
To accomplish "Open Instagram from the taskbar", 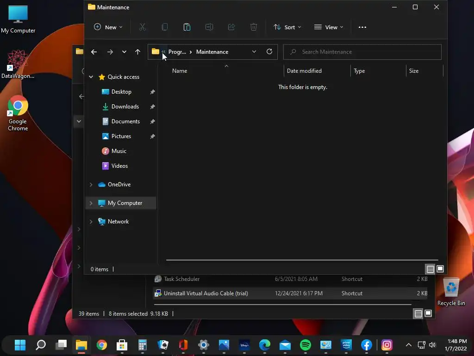I will pyautogui.click(x=387, y=345).
